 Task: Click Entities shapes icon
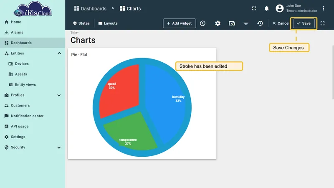6,53
